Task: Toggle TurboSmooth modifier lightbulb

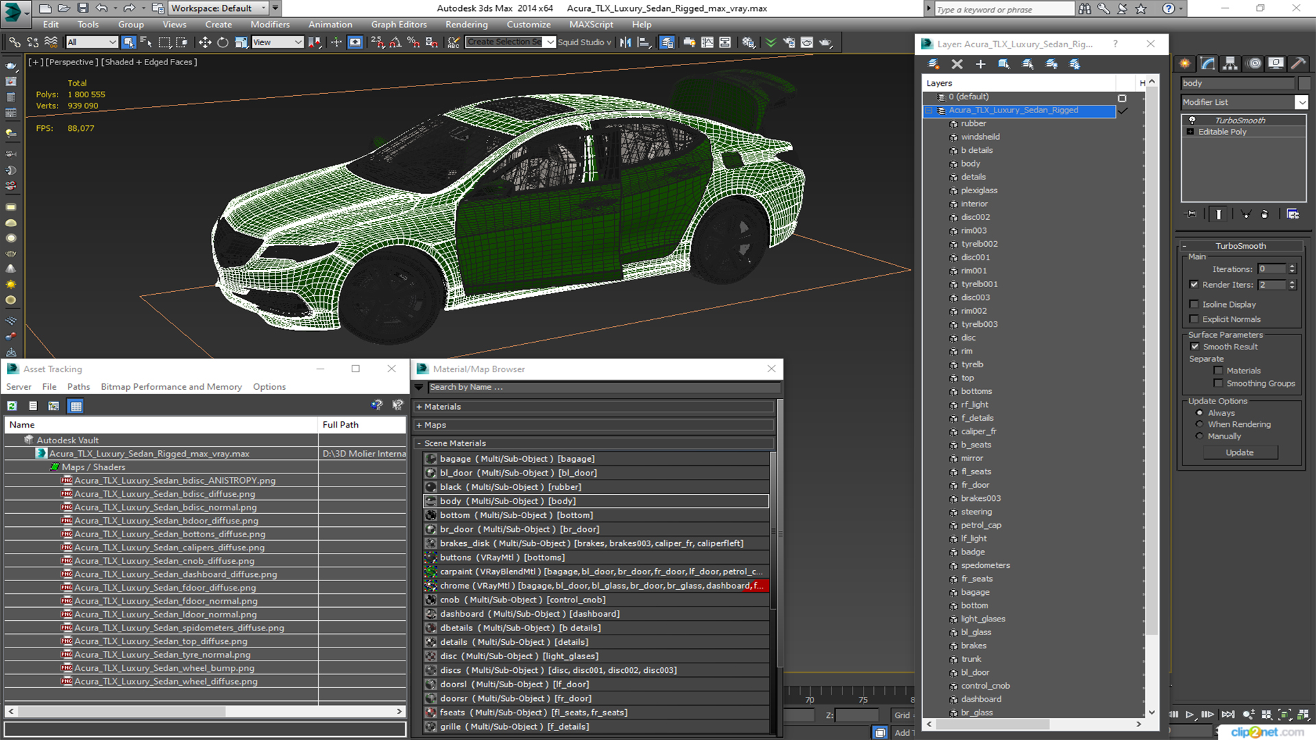Action: [x=1192, y=120]
